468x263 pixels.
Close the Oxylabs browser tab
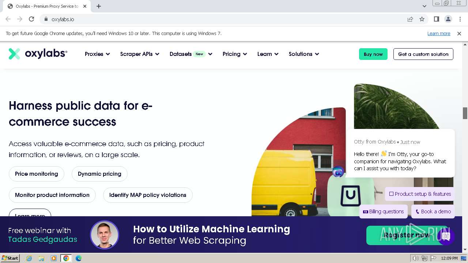(85, 6)
